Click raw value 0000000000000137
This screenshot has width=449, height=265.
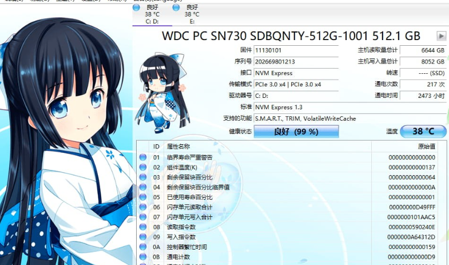point(412,167)
